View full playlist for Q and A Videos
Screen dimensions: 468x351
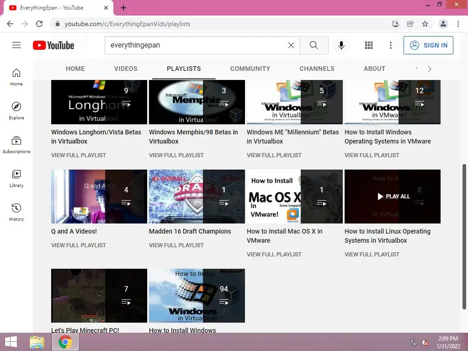point(79,245)
